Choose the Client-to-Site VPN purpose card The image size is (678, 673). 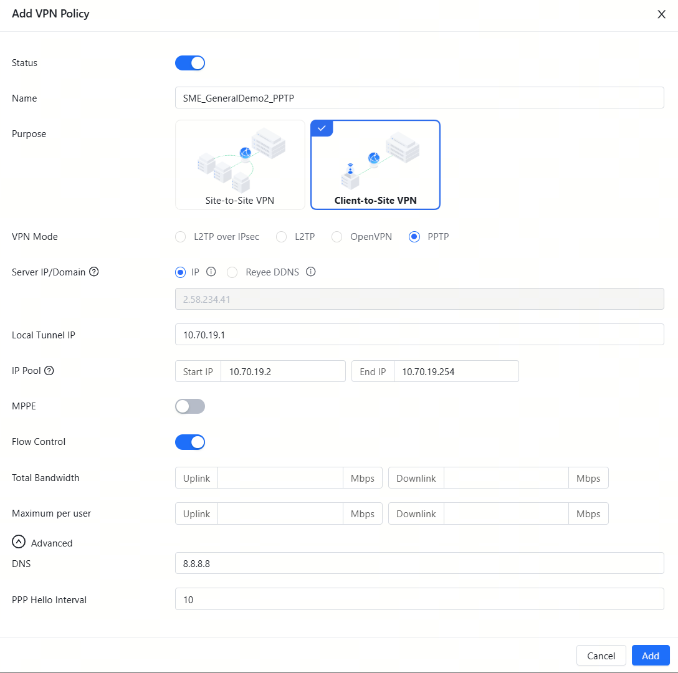tap(375, 165)
